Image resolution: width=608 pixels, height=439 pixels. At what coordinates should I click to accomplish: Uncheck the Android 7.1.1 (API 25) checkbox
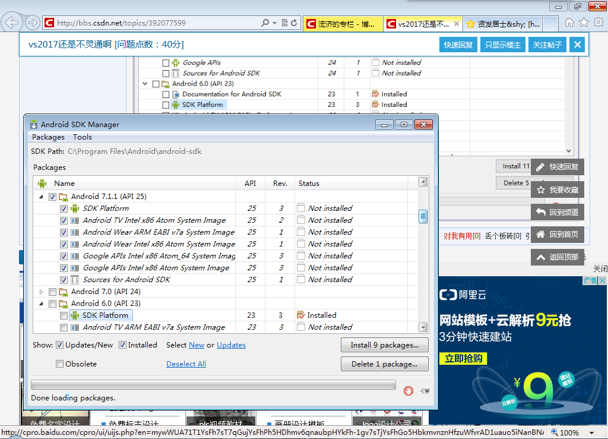point(52,197)
